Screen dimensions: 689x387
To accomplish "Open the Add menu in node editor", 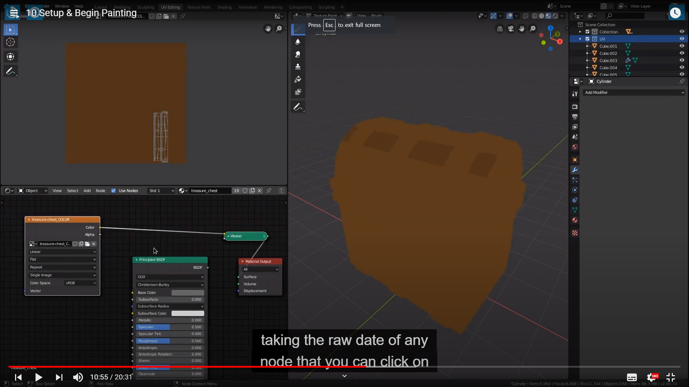I will (87, 191).
